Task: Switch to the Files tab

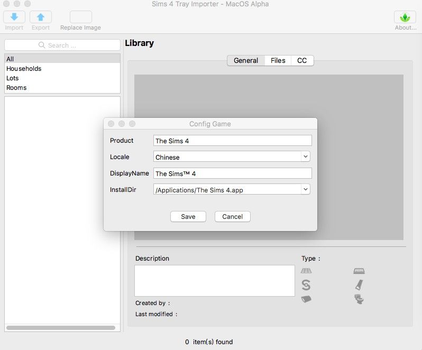Action: point(278,60)
